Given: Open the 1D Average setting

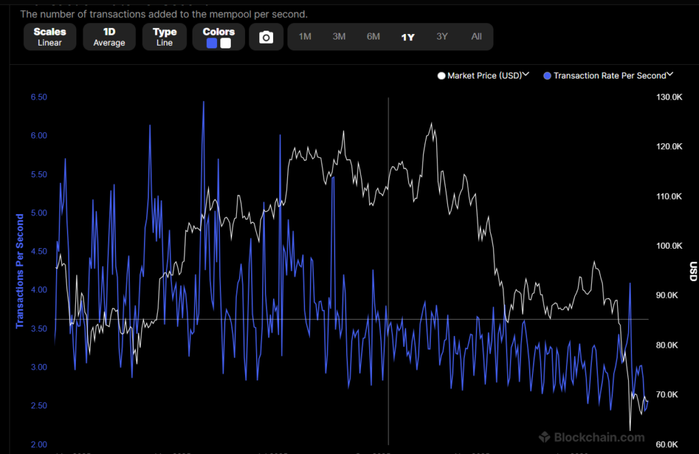Looking at the screenshot, I should point(109,37).
